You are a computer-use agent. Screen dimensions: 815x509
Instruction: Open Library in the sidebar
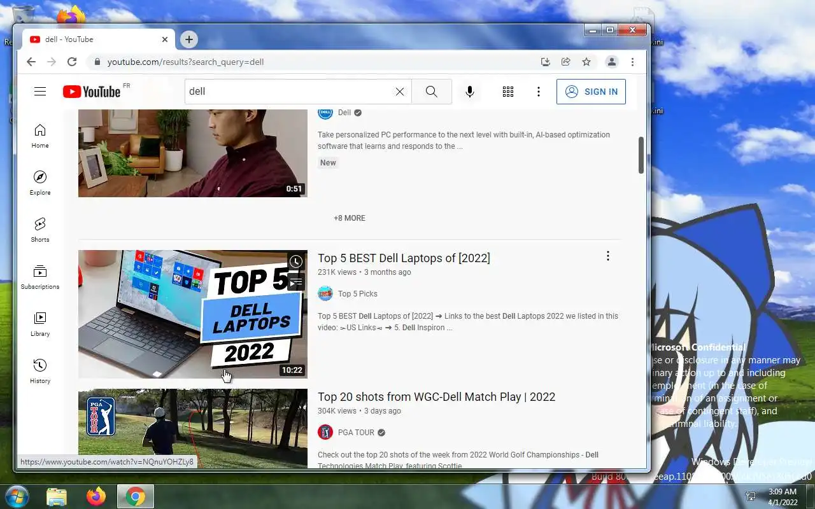(40, 324)
